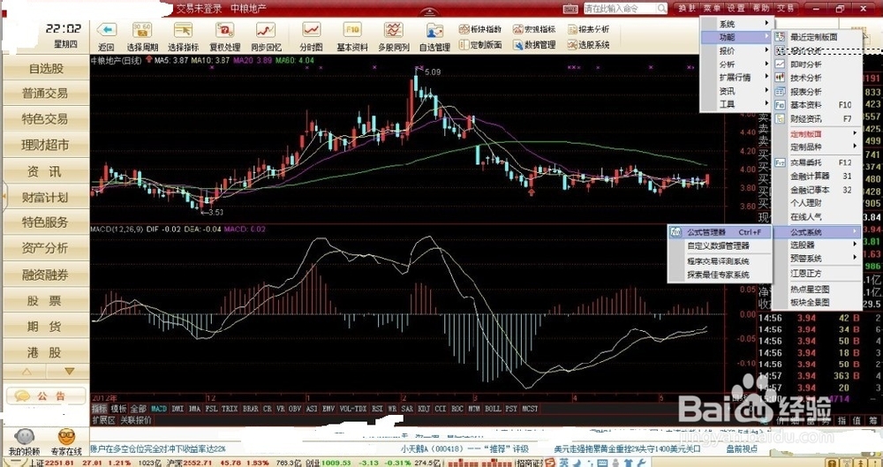883x467 pixels.
Task: Switch to KDJ indicator tab
Action: [424, 408]
